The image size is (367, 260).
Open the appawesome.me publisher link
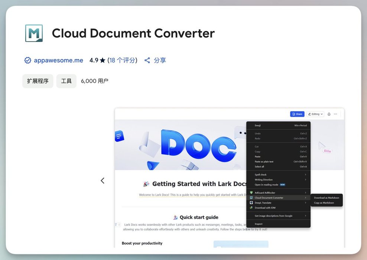point(58,61)
